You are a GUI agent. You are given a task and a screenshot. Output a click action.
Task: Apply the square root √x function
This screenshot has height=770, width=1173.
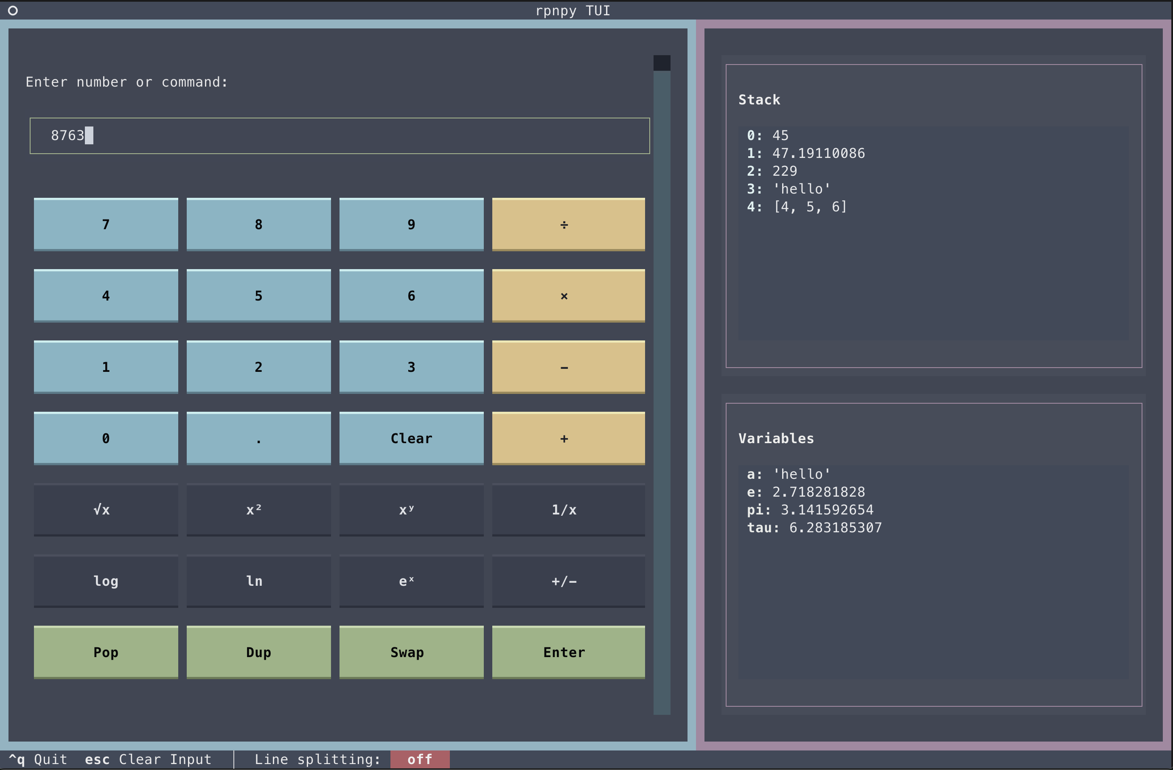[106, 510]
